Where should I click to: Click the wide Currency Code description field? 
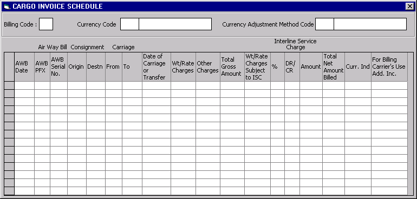[x=175, y=24]
